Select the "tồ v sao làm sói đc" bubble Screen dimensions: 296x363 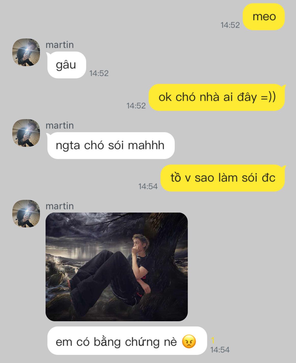tap(223, 178)
